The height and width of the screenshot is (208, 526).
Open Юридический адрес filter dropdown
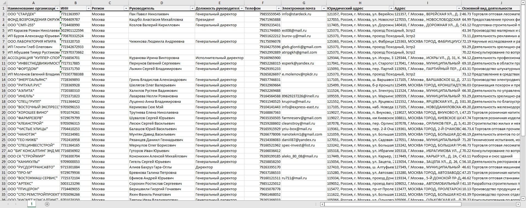point(391,8)
